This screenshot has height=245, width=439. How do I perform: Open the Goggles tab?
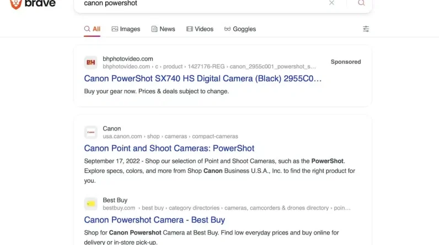[240, 29]
